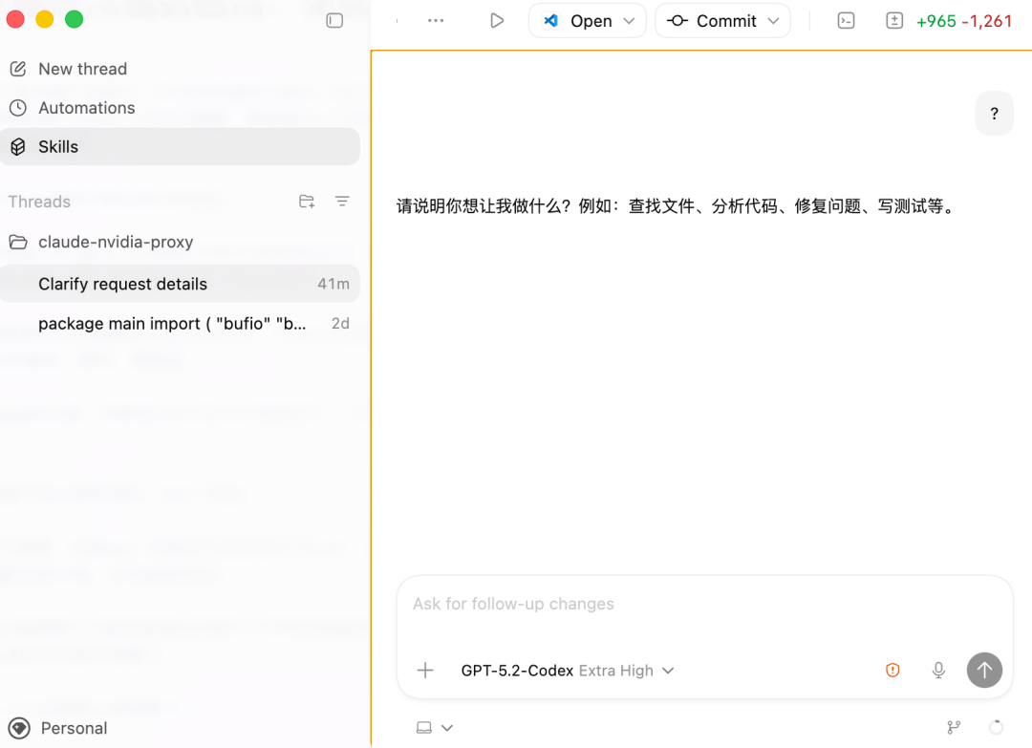
Task: Open the GPT-5.2-Codex model selector
Action: pos(567,671)
